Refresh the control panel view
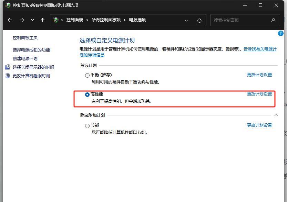The image size is (287, 202). 199,20
